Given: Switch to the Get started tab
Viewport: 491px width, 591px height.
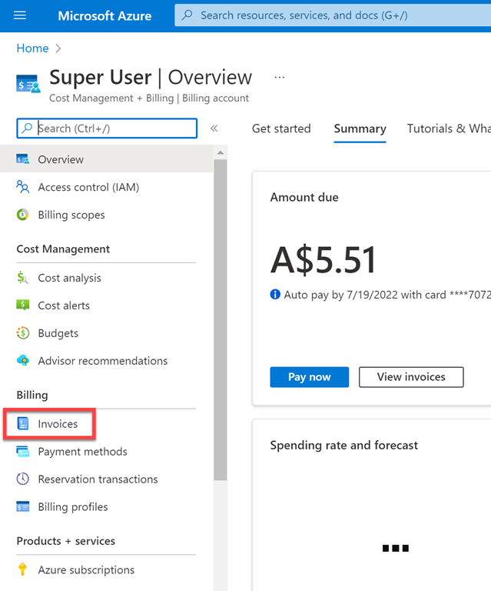Looking at the screenshot, I should (x=281, y=129).
